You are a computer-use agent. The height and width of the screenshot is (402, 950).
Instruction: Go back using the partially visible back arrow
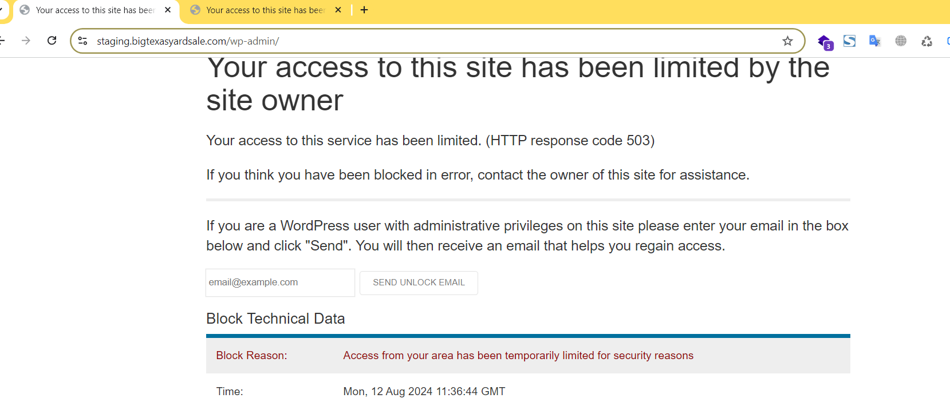coord(2,41)
